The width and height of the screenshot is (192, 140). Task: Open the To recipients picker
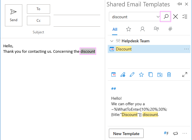(39, 9)
